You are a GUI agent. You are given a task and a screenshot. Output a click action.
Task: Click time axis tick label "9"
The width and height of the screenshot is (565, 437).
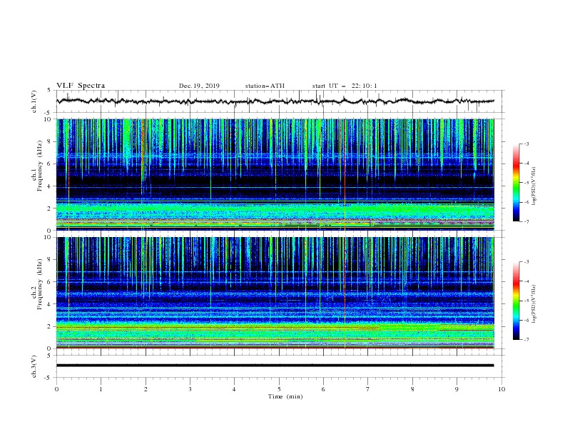point(457,389)
